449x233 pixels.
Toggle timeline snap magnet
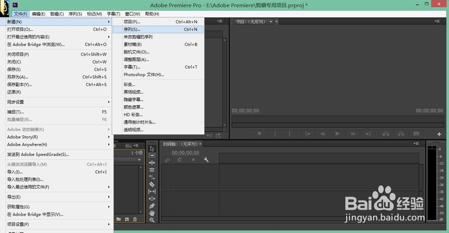pyautogui.click(x=180, y=160)
